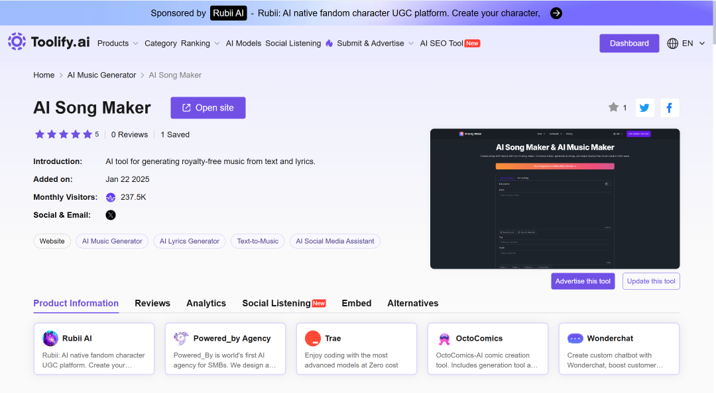Viewport: 716px width, 393px height.
Task: Open the AI Song Maker site preview thumbnail
Action: click(555, 198)
